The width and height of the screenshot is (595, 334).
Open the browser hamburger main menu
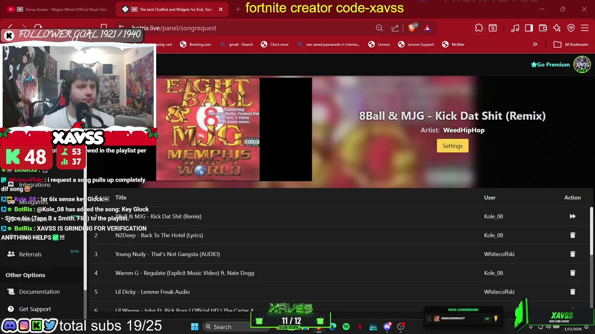[585, 28]
